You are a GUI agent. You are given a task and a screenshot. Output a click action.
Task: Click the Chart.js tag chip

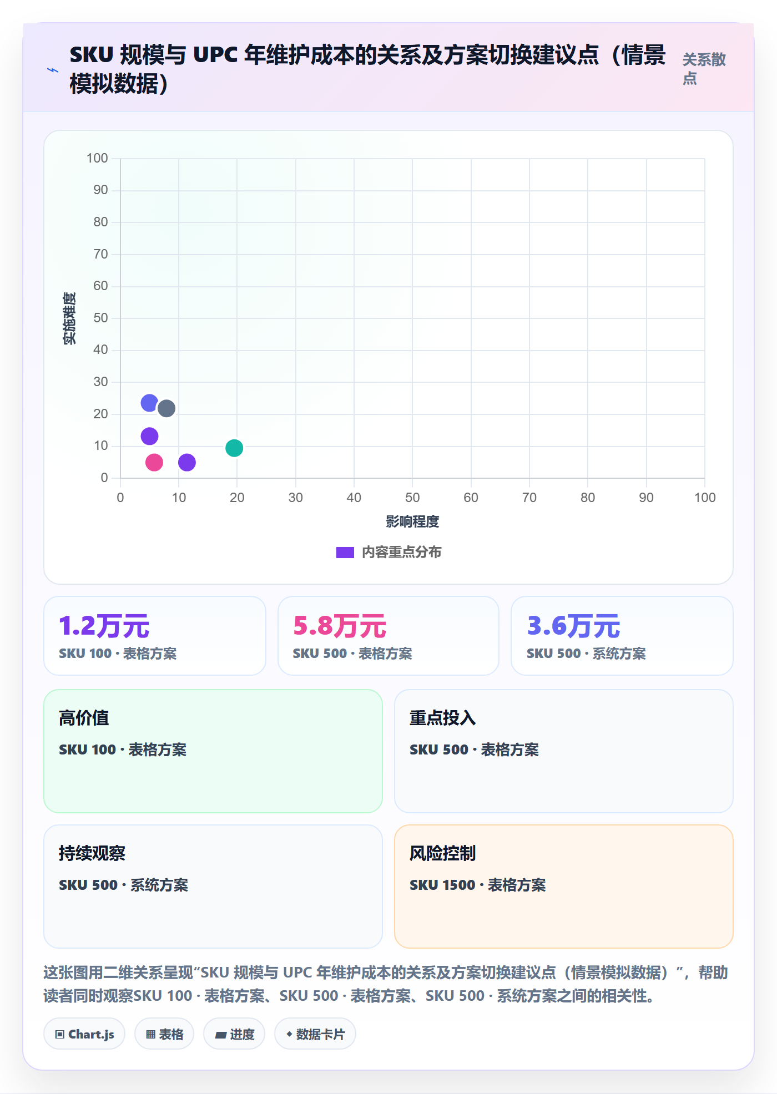tap(84, 1034)
